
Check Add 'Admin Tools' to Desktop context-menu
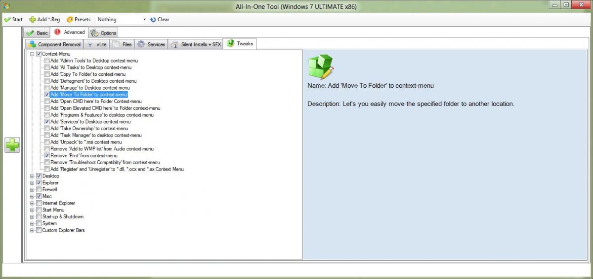[x=47, y=61]
